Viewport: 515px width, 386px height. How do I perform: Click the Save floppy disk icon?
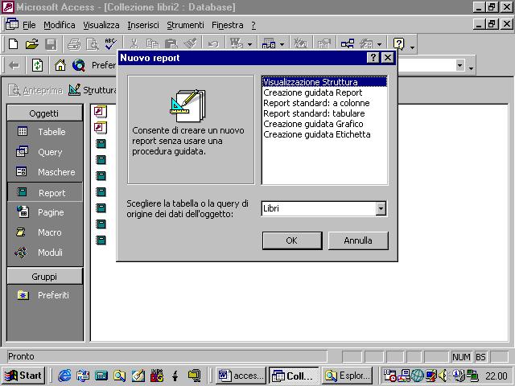tap(51, 44)
